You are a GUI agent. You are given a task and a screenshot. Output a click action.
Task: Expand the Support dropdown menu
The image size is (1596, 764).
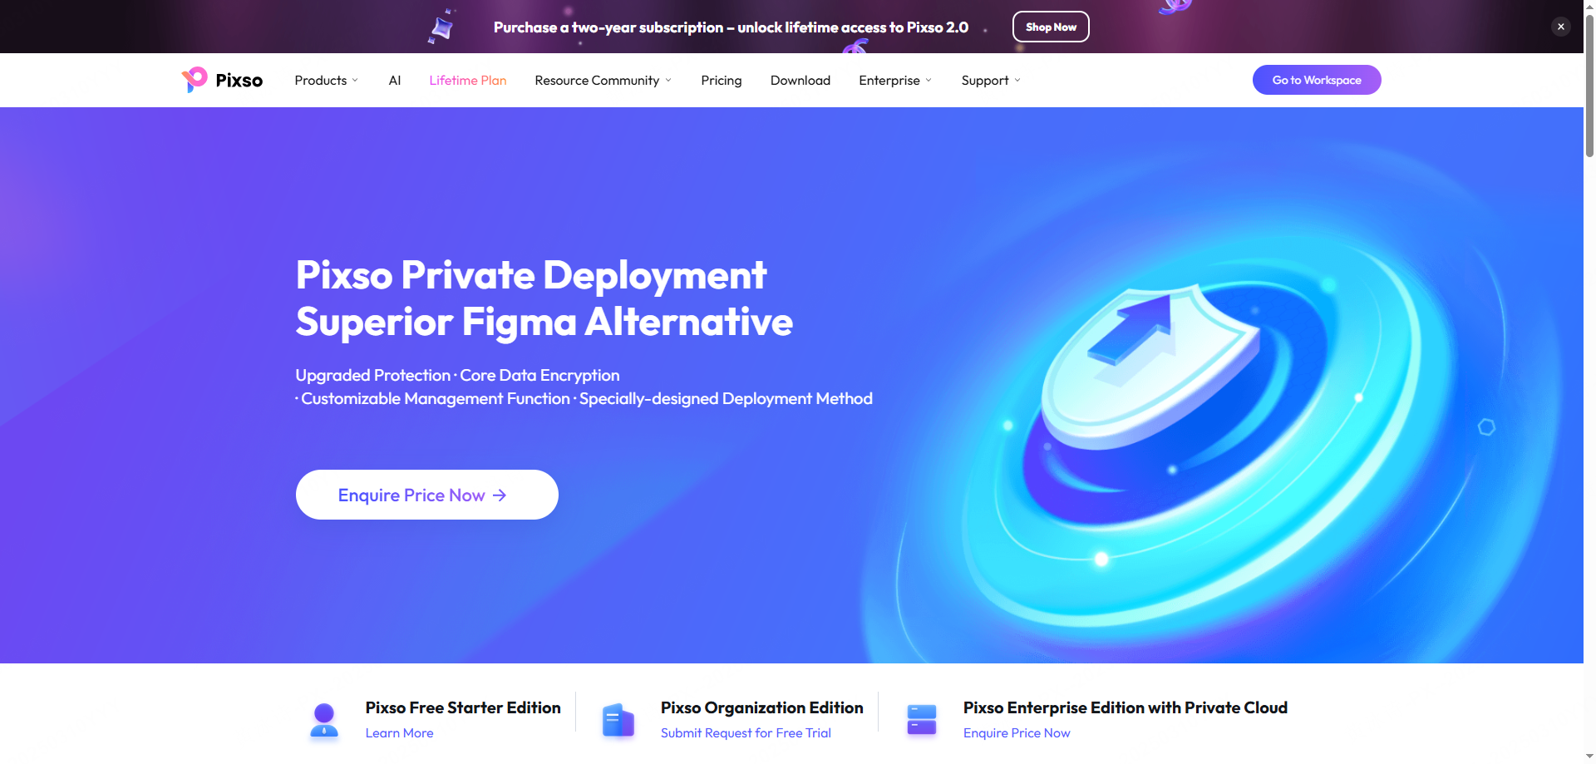coord(991,80)
